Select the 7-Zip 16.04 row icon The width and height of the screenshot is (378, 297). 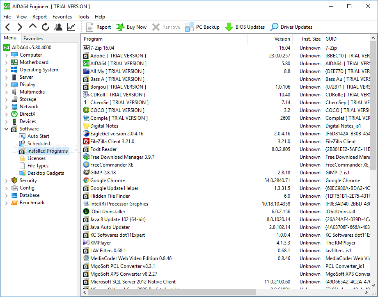tap(86, 48)
